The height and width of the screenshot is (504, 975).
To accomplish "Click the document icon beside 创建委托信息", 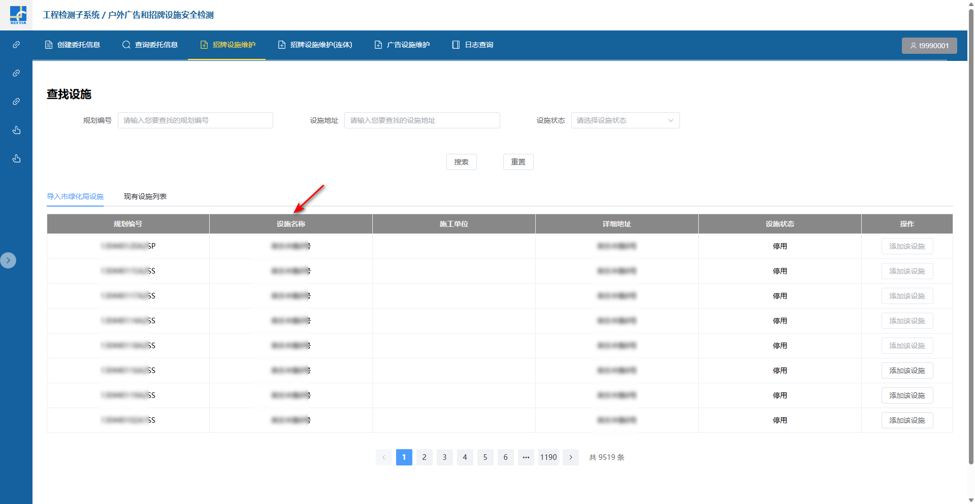I will (49, 45).
